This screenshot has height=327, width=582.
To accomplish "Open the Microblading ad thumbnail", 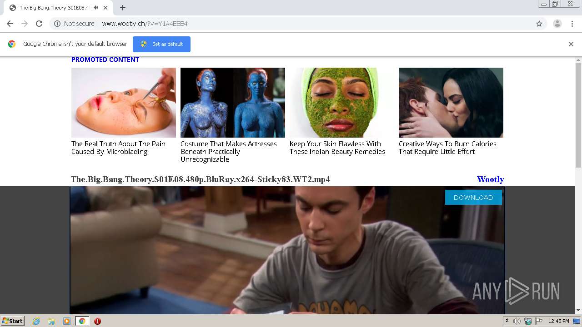I will tap(124, 103).
